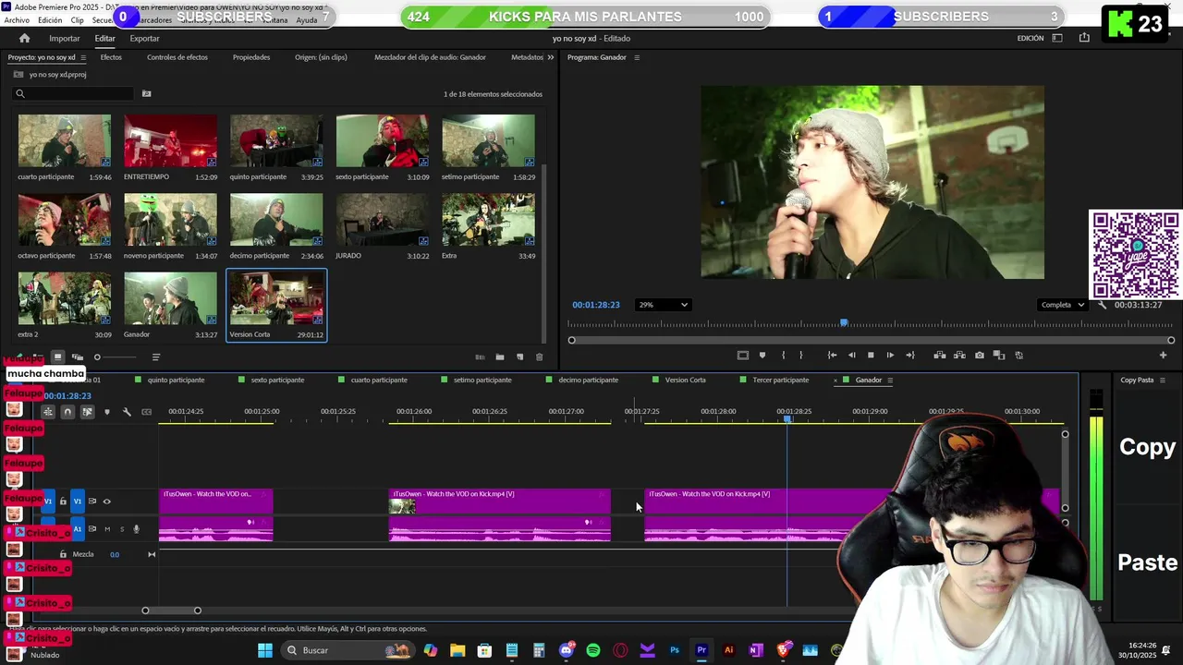Image resolution: width=1183 pixels, height=665 pixels.
Task: Open Project panel hamburger menu
Action: pos(83,57)
